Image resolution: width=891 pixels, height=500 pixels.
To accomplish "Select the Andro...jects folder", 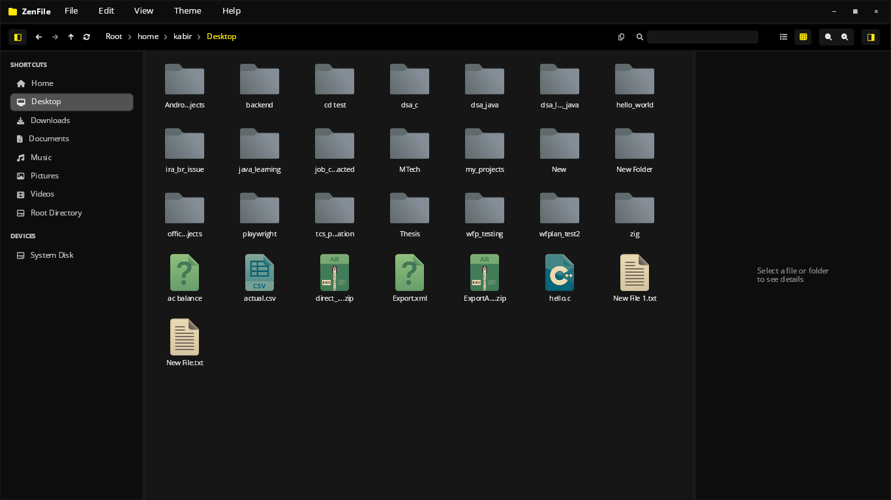I will (x=185, y=85).
